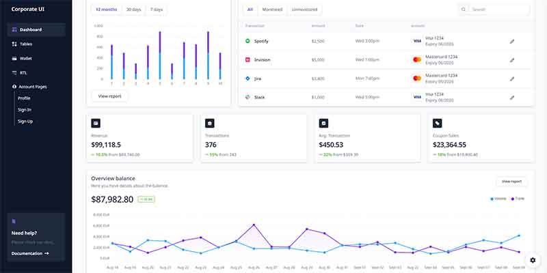Click the Overview balance heading
Image resolution: width=547 pixels, height=273 pixels.
point(113,178)
